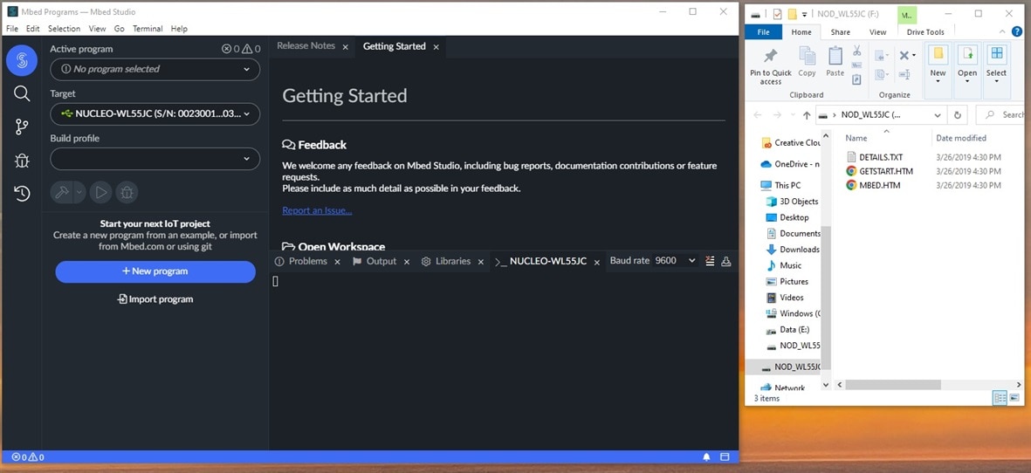This screenshot has height=473, width=1031.
Task: Click the Debug program bug button
Action: tap(127, 193)
